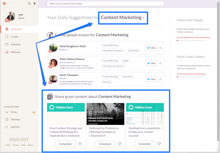Open Hawk Thompson's @hawkt handle

click(63, 78)
